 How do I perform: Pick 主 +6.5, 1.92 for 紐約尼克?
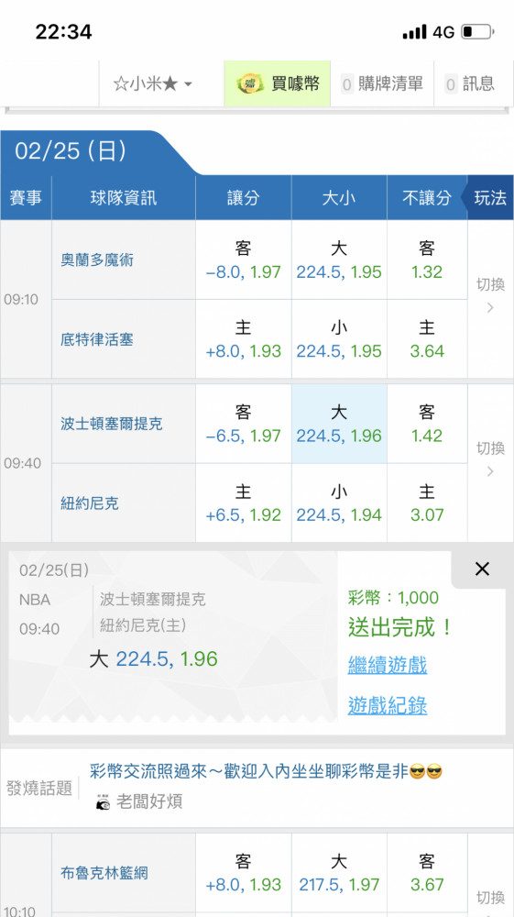[x=243, y=503]
